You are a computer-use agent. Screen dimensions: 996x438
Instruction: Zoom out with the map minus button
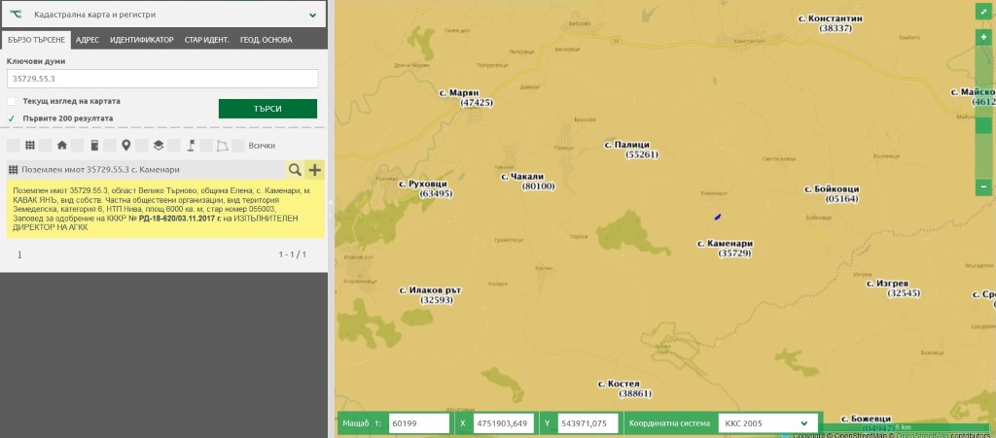click(x=983, y=185)
